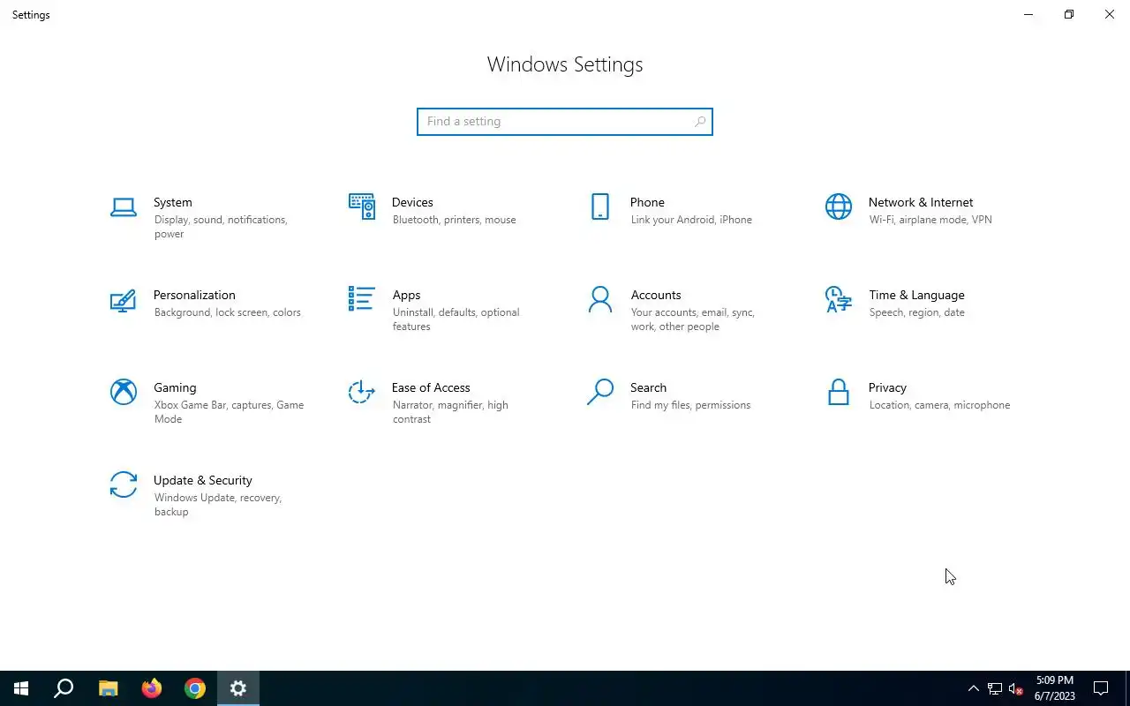Click 'Link your Android, iPhone' description
Image resolution: width=1130 pixels, height=706 pixels.
(x=691, y=220)
